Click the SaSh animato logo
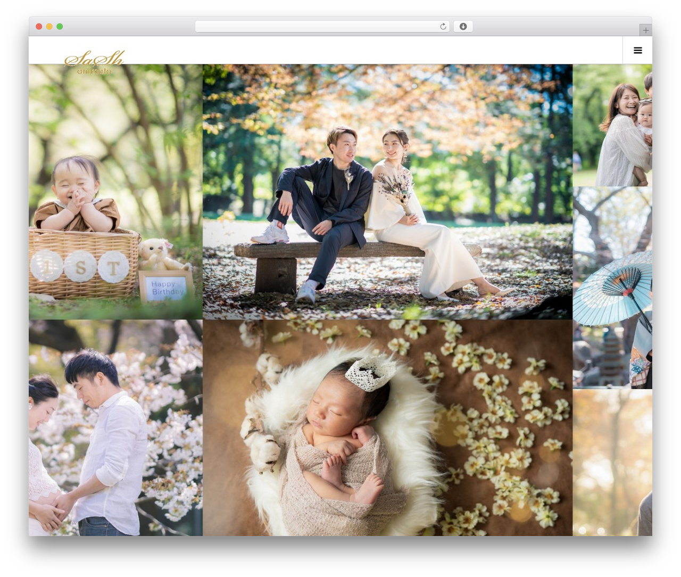The image size is (681, 577). (x=94, y=63)
